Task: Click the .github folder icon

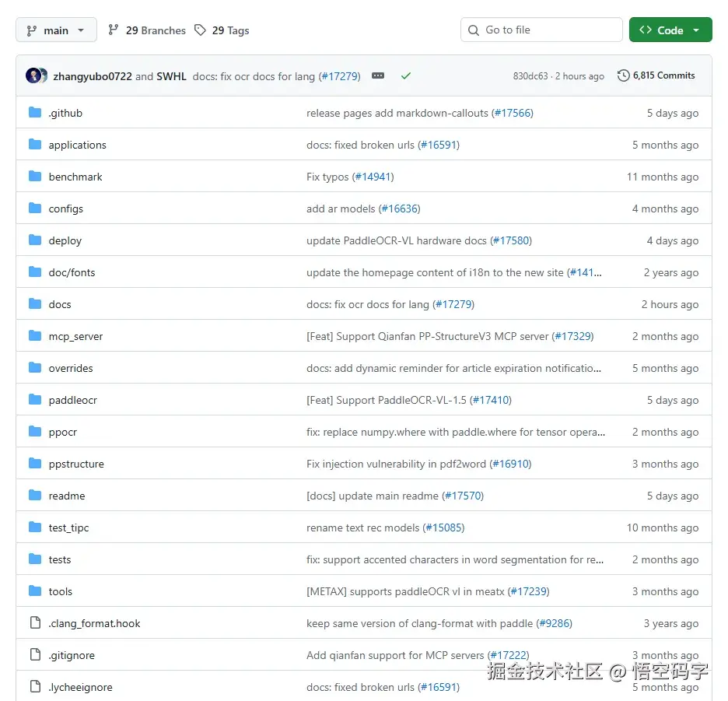Action: tap(35, 112)
